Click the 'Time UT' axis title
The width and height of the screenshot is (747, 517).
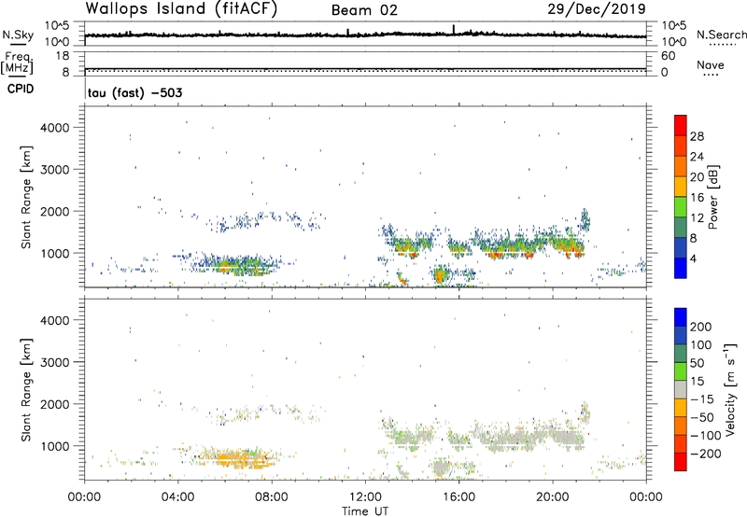(x=365, y=511)
